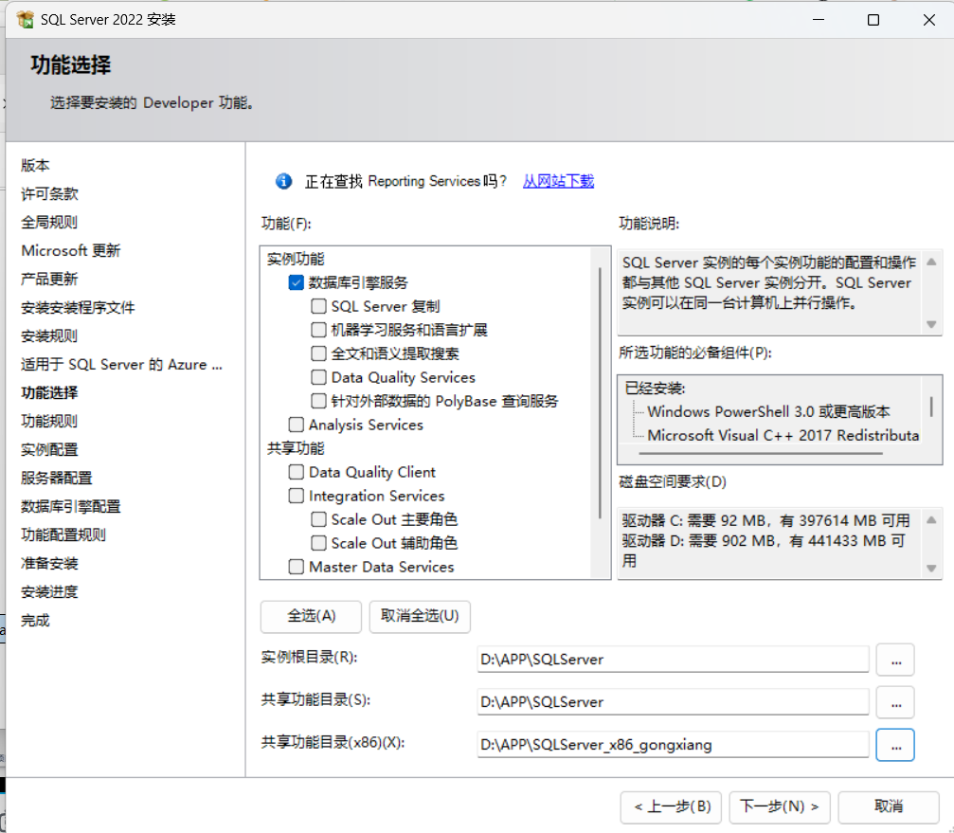Click the feature list vertical scrollbar
The image size is (954, 833).
(x=601, y=393)
